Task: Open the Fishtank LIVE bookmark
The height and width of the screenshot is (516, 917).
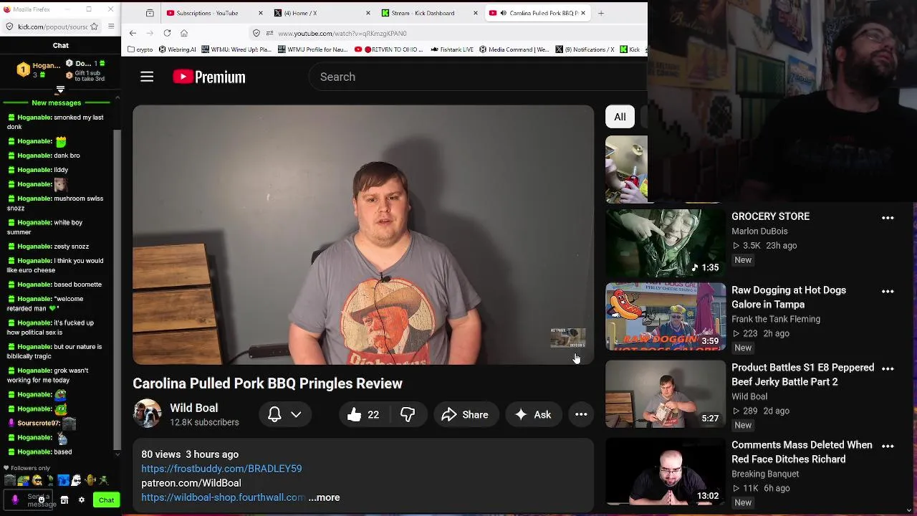Action: tap(452, 49)
